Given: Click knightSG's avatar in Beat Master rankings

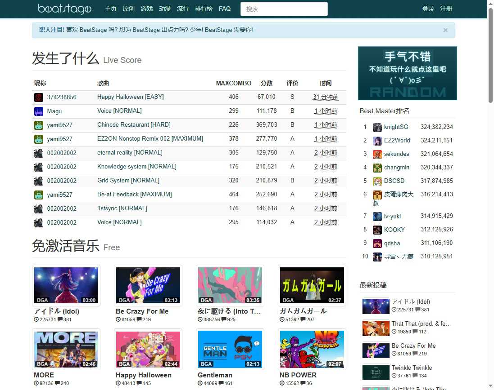Looking at the screenshot, I should point(376,127).
